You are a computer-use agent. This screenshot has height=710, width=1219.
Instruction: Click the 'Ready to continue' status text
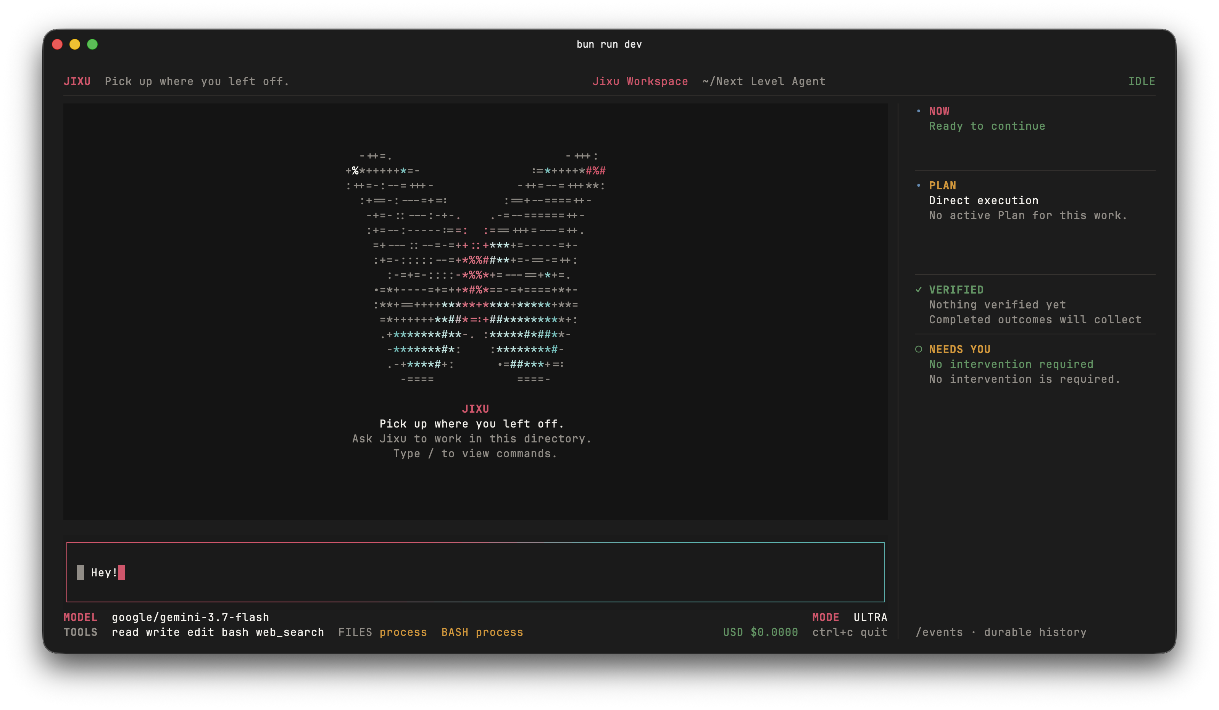pyautogui.click(x=987, y=126)
